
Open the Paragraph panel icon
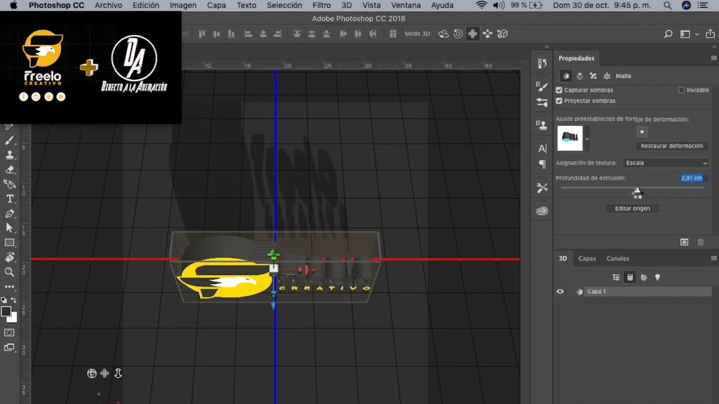click(x=542, y=164)
